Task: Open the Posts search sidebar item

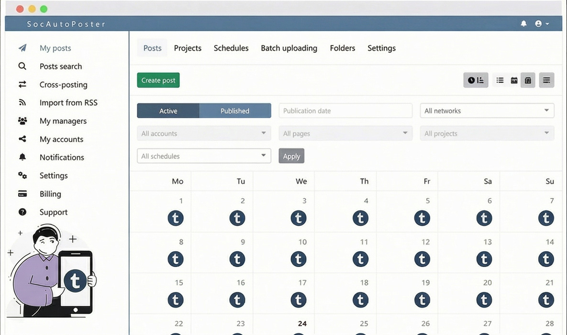Action: [x=60, y=66]
